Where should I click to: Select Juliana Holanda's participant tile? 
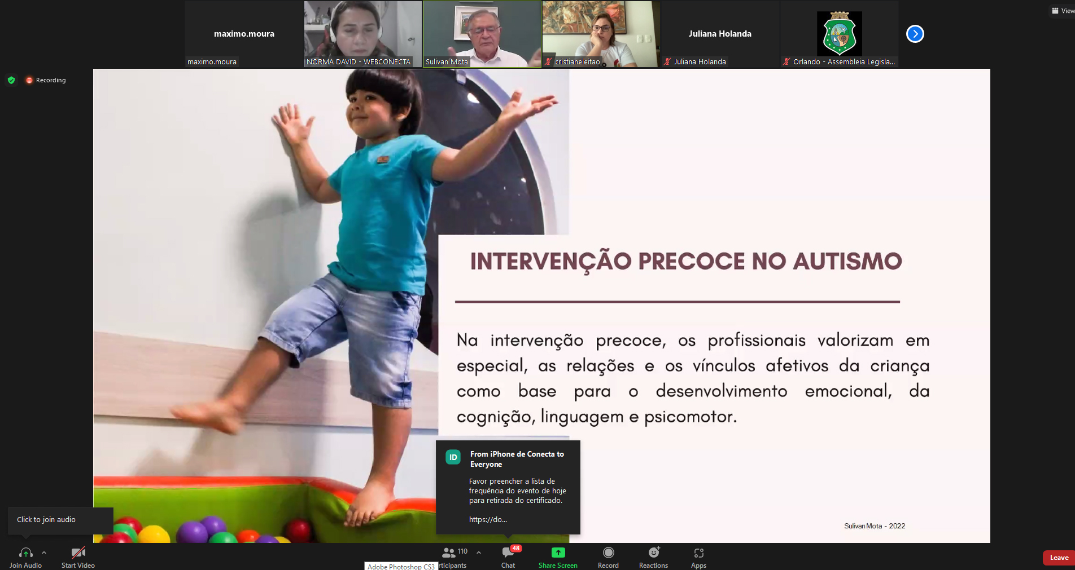click(x=720, y=34)
